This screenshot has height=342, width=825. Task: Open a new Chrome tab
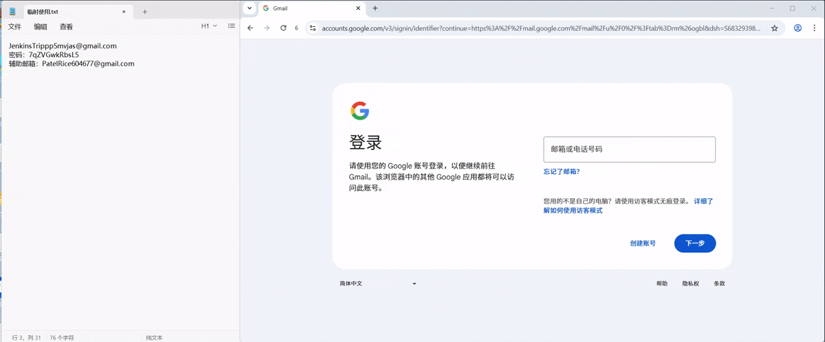pos(375,8)
